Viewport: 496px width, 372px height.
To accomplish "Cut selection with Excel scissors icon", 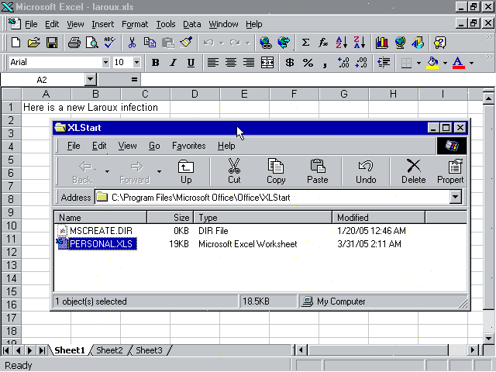I will [x=132, y=43].
